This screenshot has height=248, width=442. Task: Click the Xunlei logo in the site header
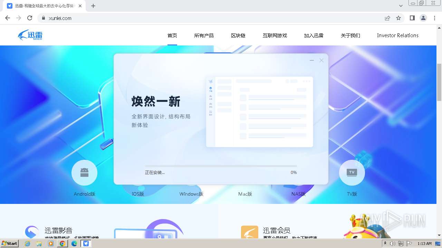pyautogui.click(x=30, y=35)
